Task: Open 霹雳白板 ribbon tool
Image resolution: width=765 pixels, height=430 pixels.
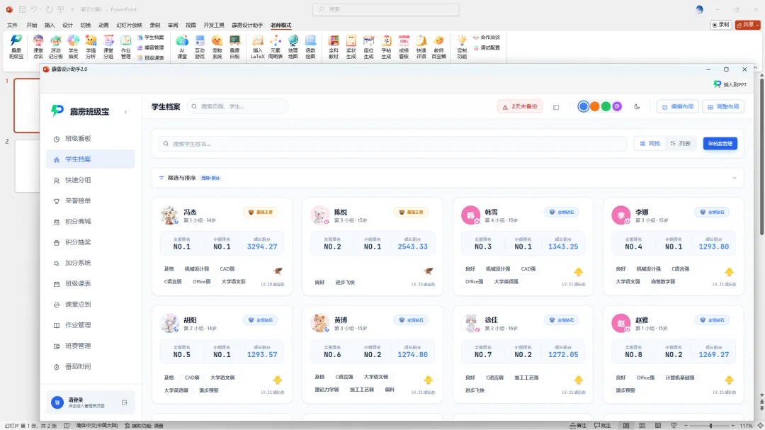Action: (234, 47)
